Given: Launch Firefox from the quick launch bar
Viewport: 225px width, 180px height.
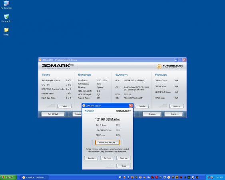Looking at the screenshot, I should [132, 178].
